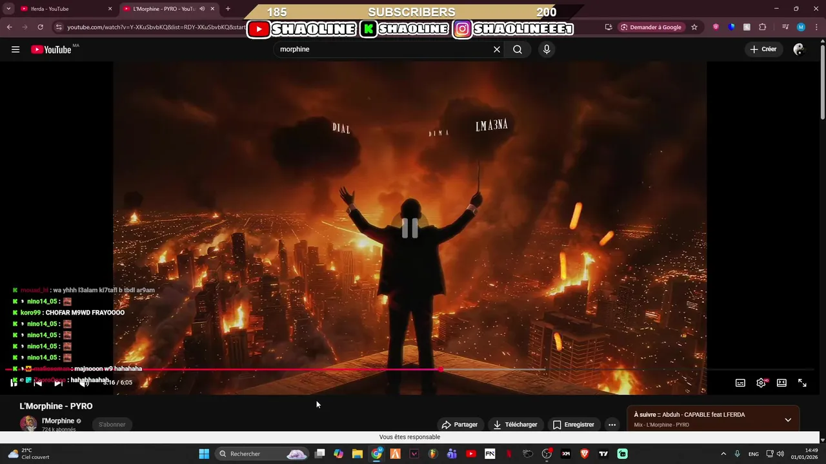Click the YouTube URL in address bar
The width and height of the screenshot is (826, 464).
[156, 27]
